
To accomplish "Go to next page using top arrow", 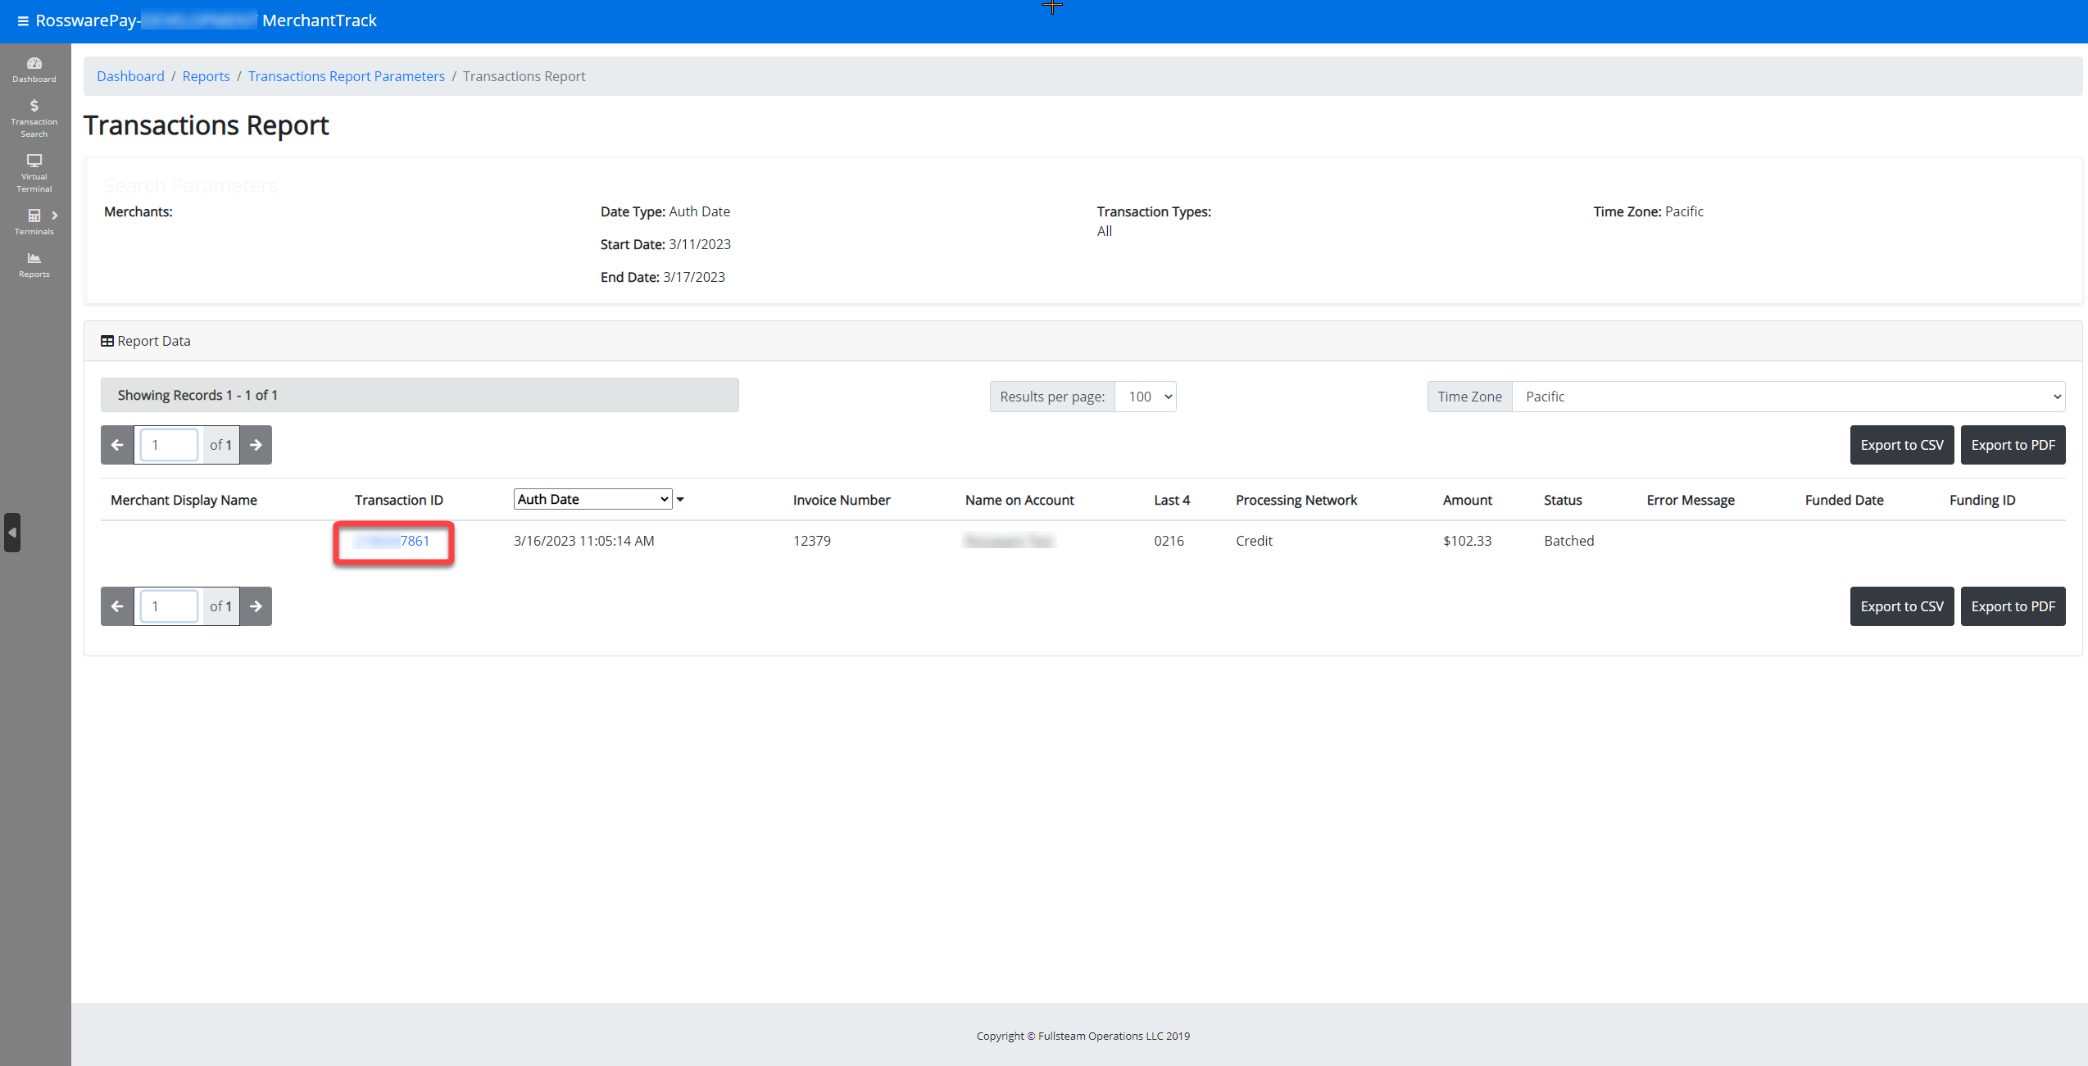I will point(256,445).
